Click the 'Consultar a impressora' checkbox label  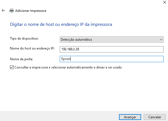pyautogui.click(x=68, y=67)
